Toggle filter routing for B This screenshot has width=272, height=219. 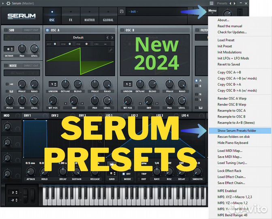(x=196, y=86)
